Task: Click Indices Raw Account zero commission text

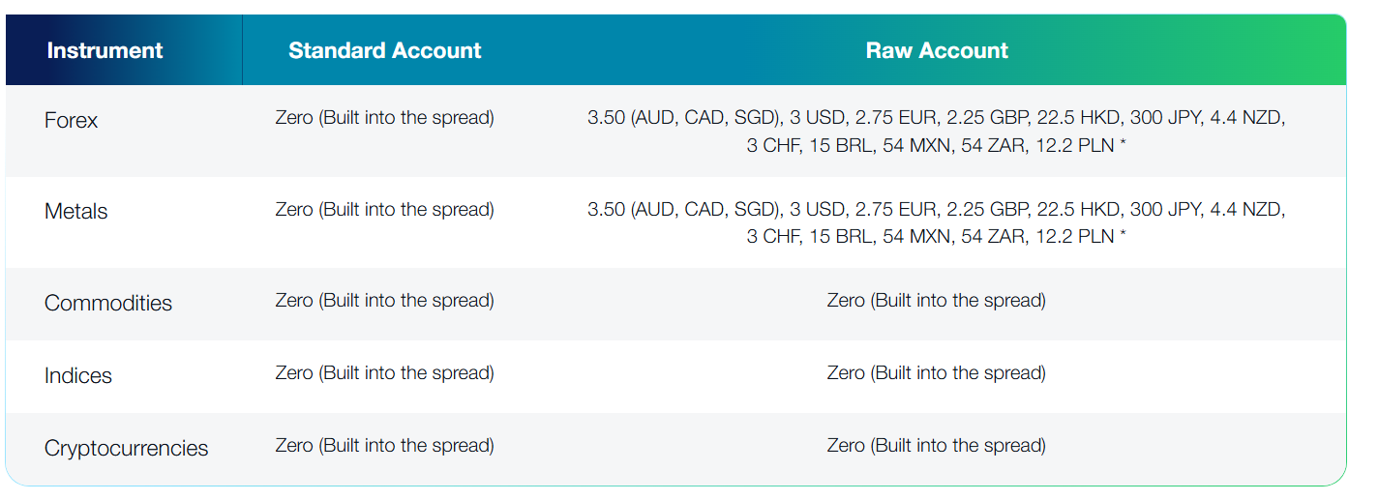Action: pyautogui.click(x=936, y=373)
